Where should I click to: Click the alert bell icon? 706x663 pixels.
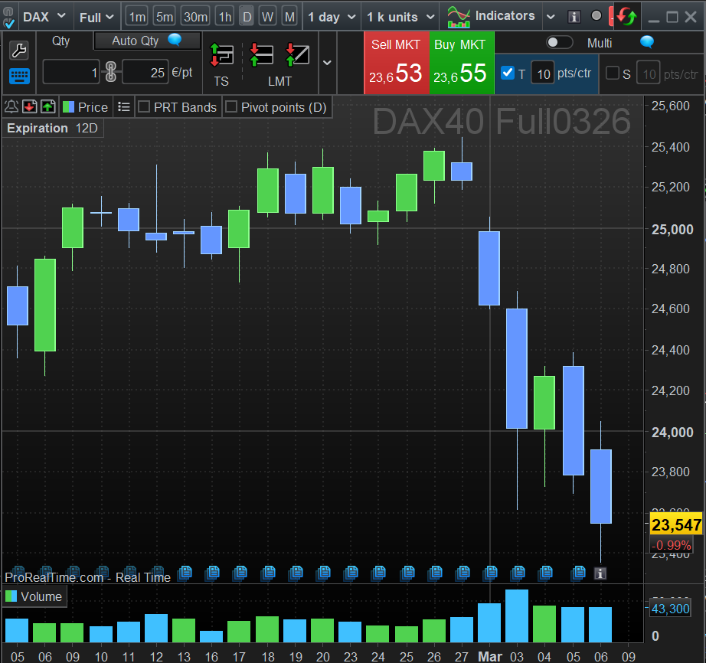click(x=11, y=107)
